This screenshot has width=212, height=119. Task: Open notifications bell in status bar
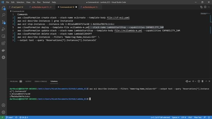[209, 117]
